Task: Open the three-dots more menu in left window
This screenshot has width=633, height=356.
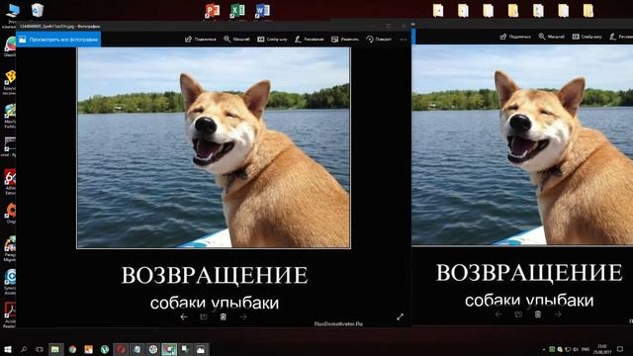Action: click(x=404, y=40)
